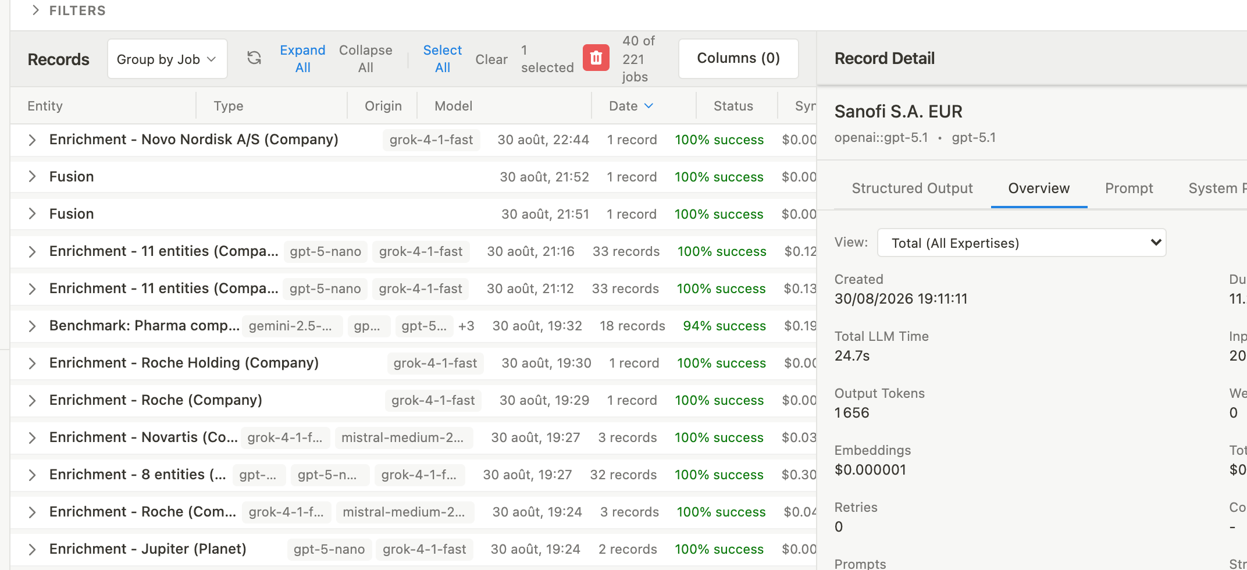Switch to the Prompt tab
The height and width of the screenshot is (570, 1247).
[1129, 188]
